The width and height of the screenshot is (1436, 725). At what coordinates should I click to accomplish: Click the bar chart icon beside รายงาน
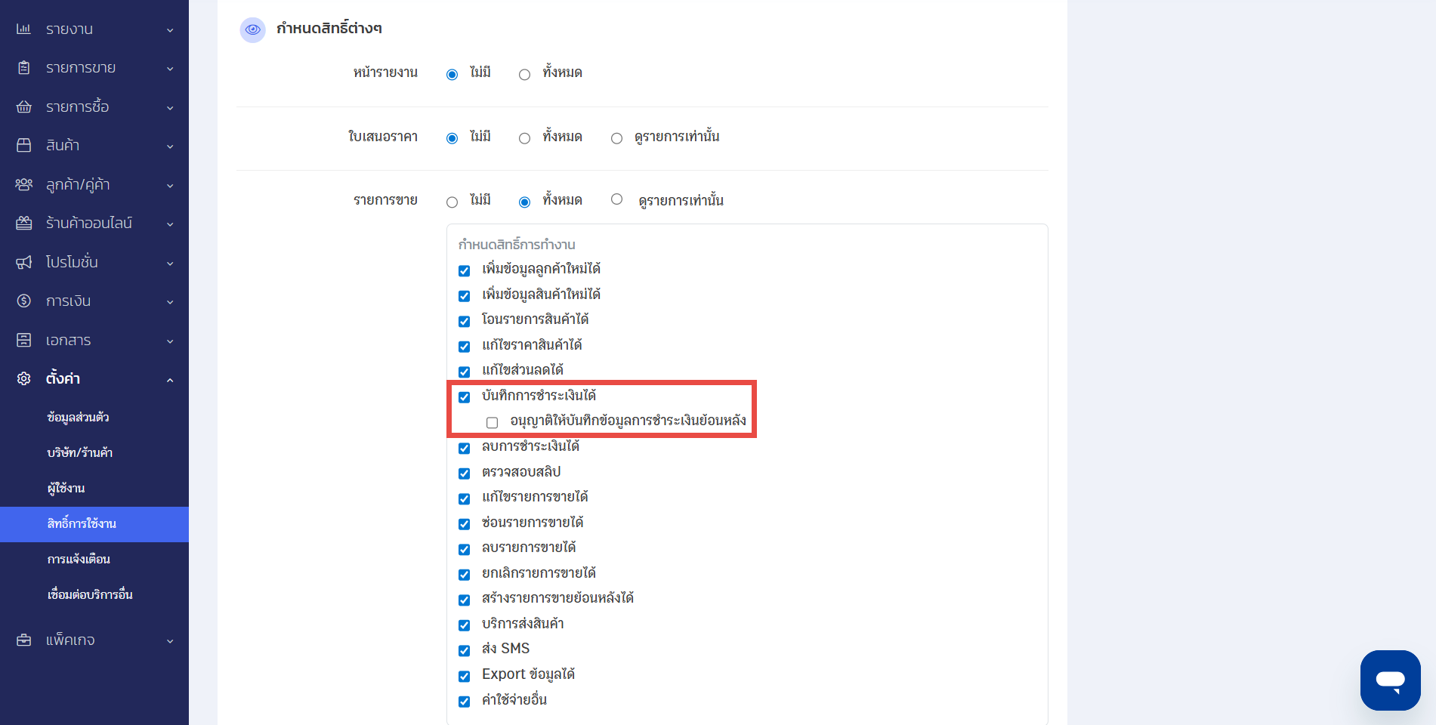pyautogui.click(x=23, y=29)
